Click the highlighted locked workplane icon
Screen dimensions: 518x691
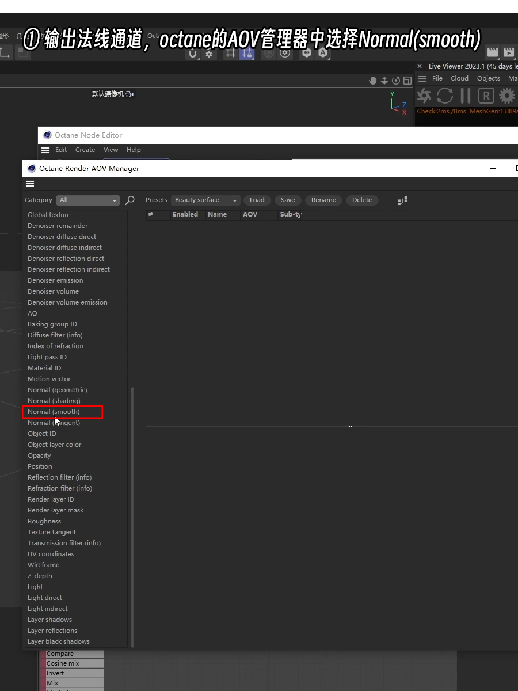coord(247,53)
